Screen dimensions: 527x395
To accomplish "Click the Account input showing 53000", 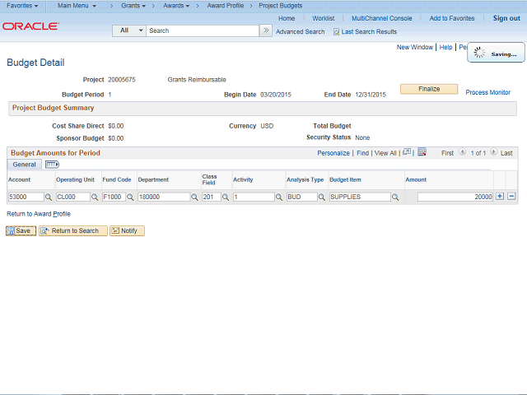I will point(26,197).
